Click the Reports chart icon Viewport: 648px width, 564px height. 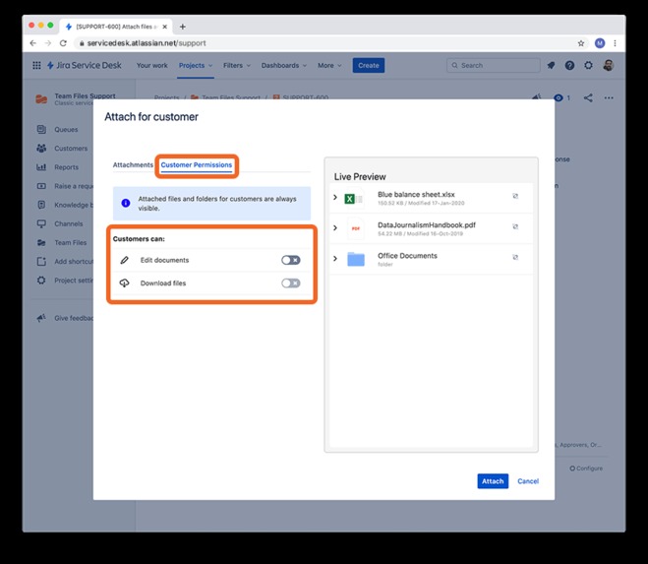coord(41,167)
